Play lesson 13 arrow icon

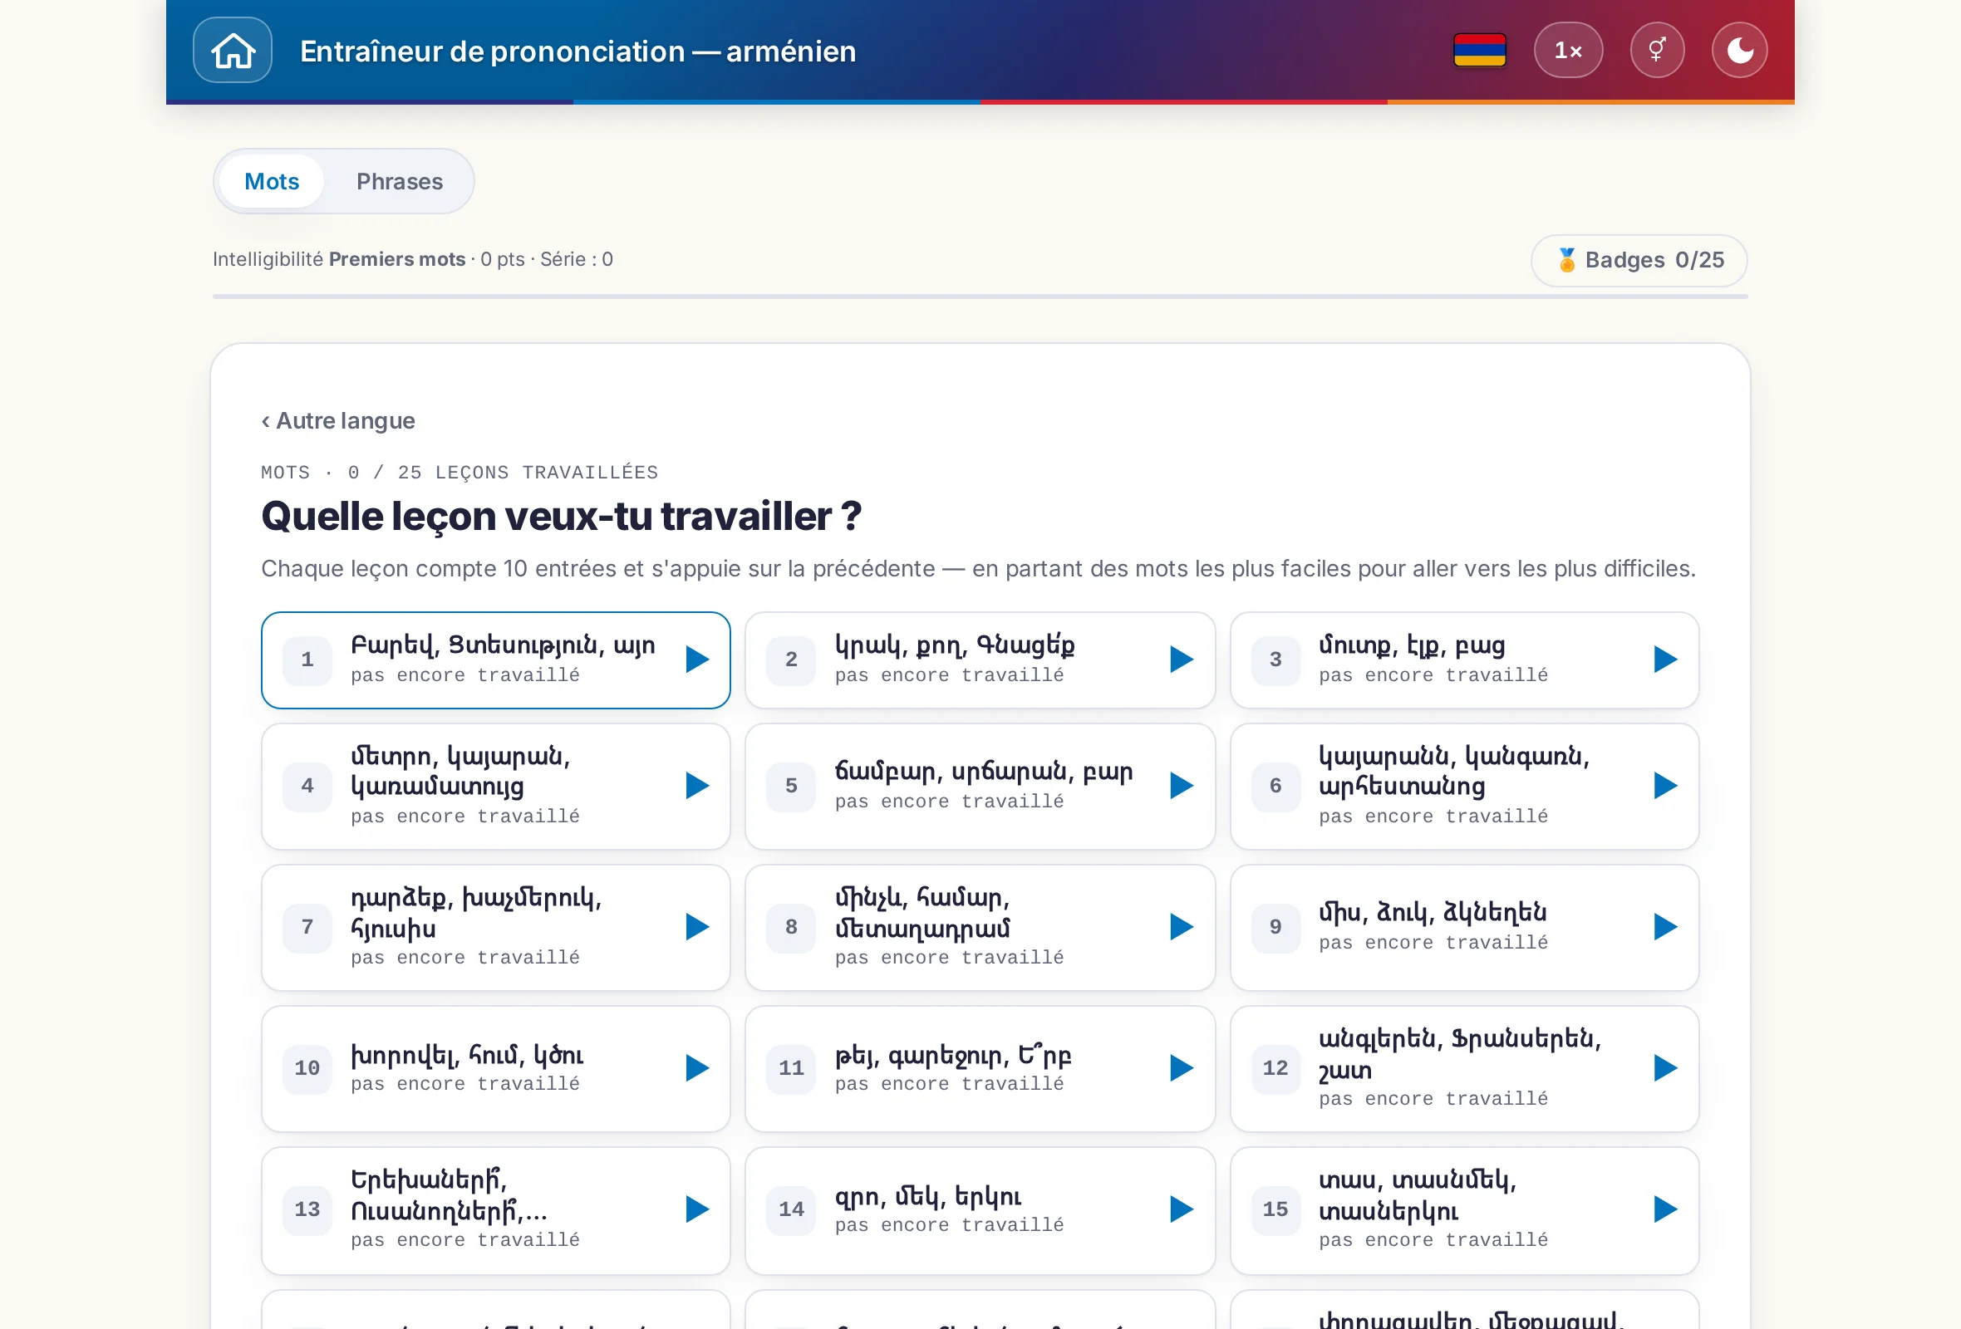[x=697, y=1209]
